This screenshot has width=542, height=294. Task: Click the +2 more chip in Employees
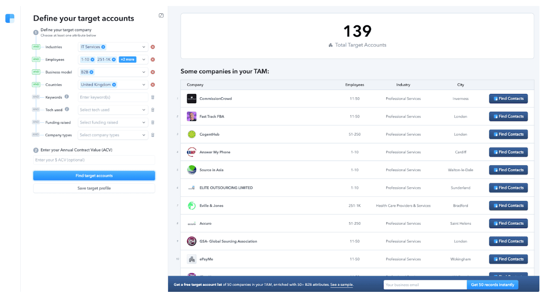tap(127, 59)
